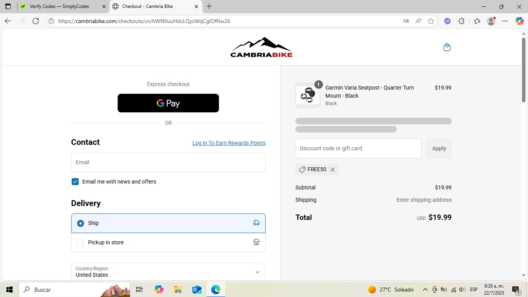The height and width of the screenshot is (297, 528).
Task: Refresh the checkout page
Action: click(36, 21)
